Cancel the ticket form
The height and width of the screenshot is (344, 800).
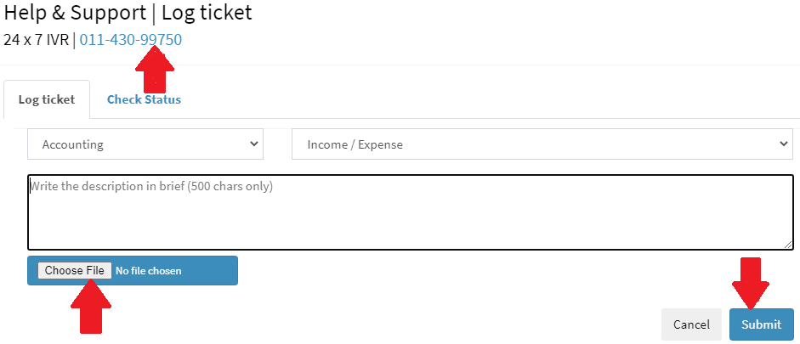[691, 324]
